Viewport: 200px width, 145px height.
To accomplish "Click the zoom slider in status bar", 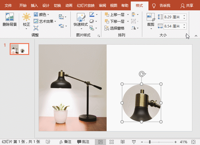I will tap(150, 142).
